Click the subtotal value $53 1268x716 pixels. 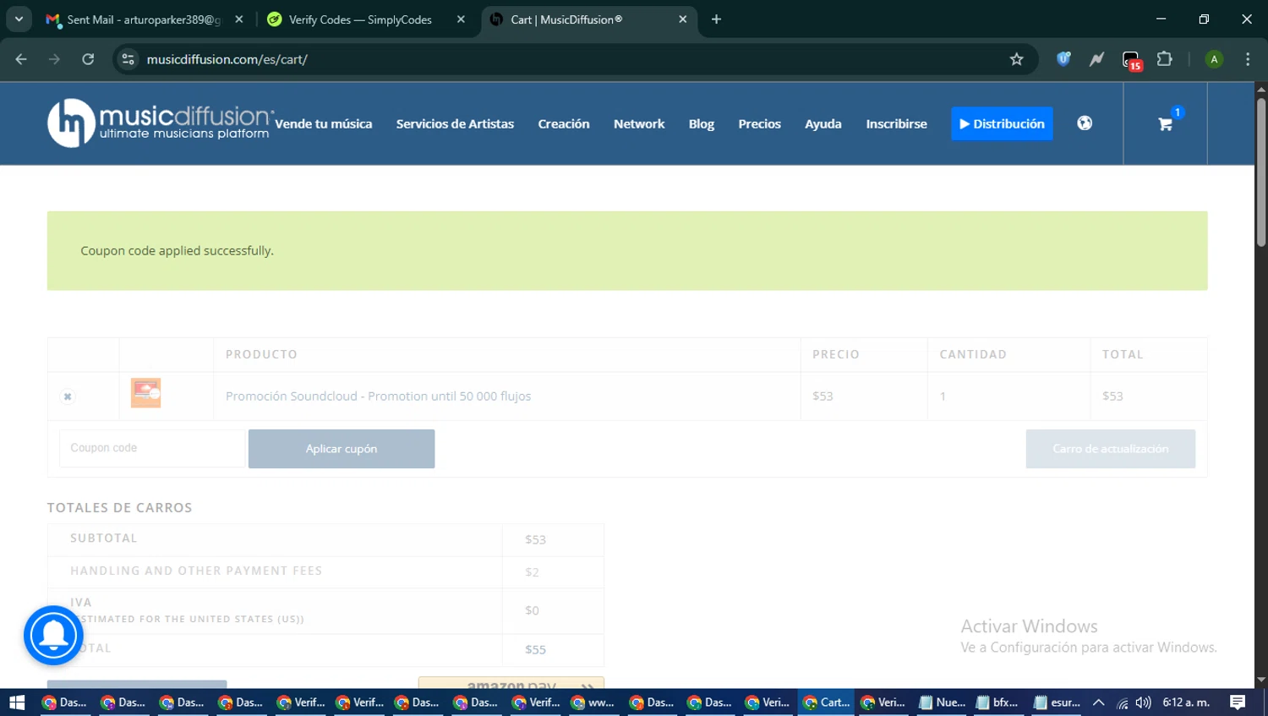pyautogui.click(x=535, y=539)
